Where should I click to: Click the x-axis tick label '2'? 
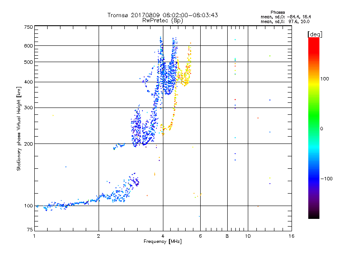[99, 236]
